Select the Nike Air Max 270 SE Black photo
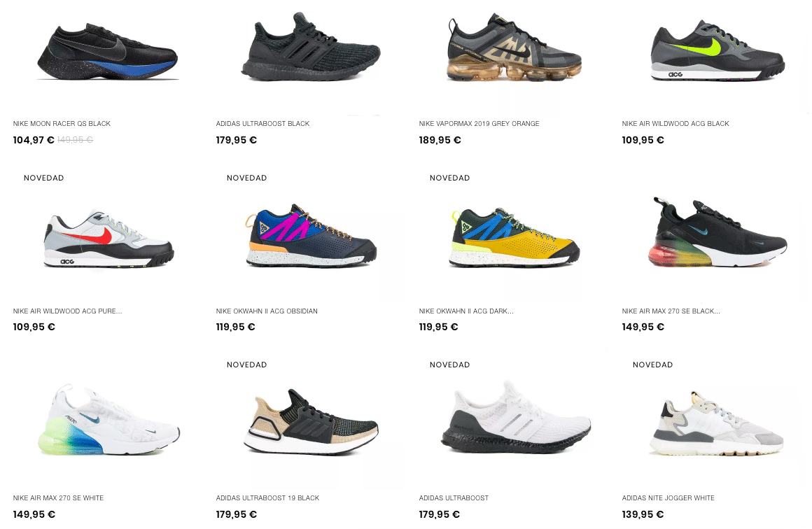The height and width of the screenshot is (529, 812). pyautogui.click(x=717, y=232)
